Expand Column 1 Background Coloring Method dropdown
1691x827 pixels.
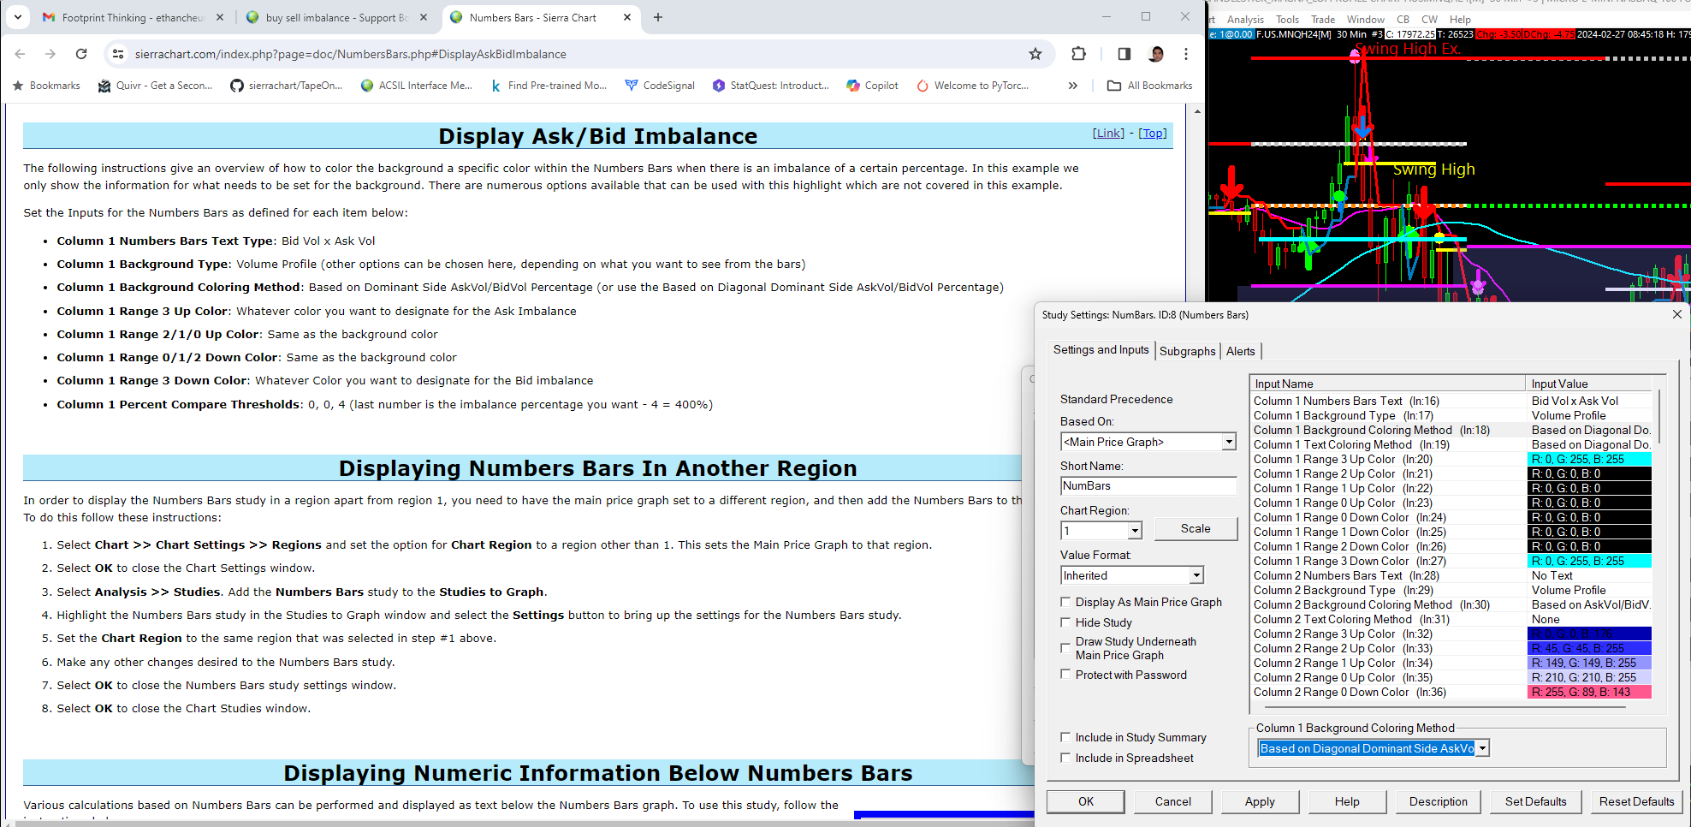tap(1482, 748)
